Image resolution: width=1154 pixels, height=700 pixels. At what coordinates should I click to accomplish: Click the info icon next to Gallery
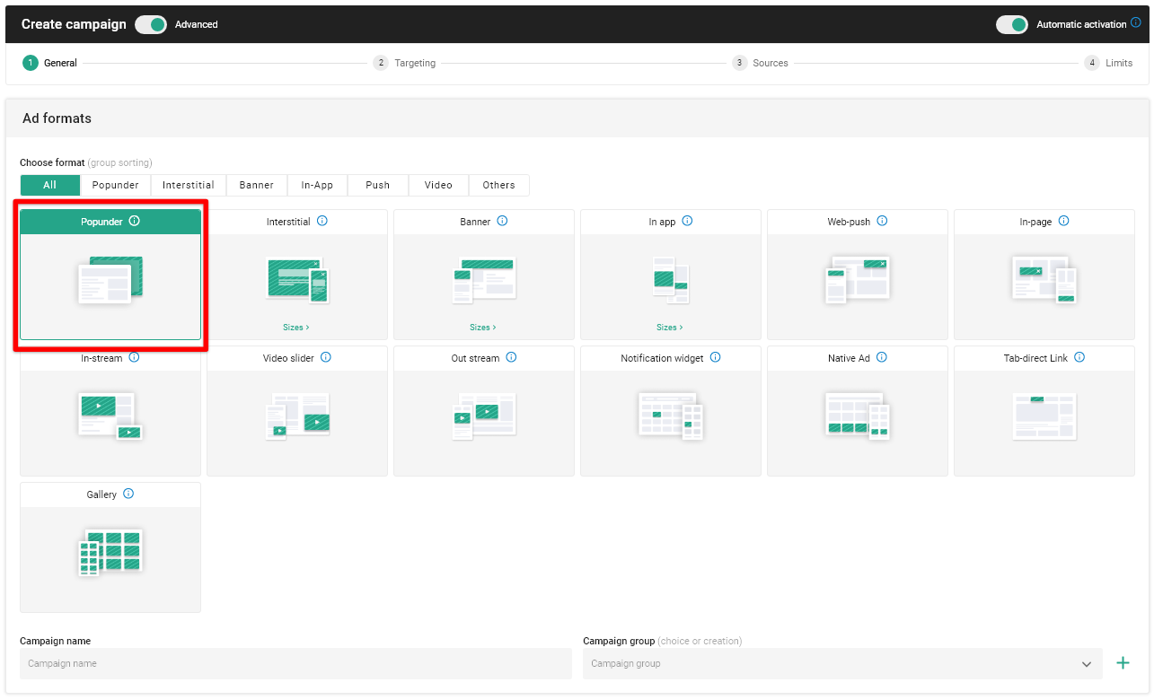click(x=128, y=494)
